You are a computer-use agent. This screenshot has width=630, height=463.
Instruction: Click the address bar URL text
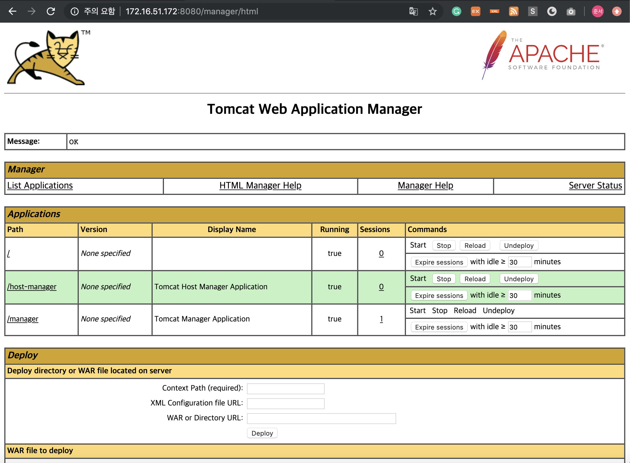[x=192, y=11]
